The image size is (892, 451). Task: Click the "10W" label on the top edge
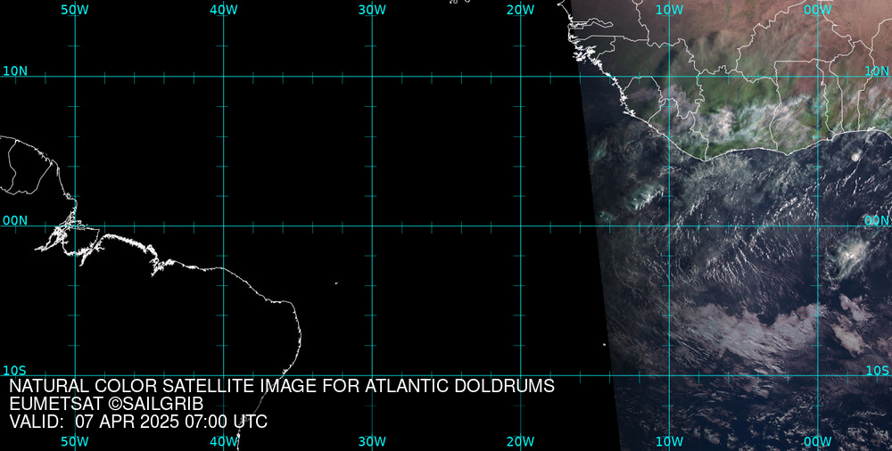click(670, 10)
